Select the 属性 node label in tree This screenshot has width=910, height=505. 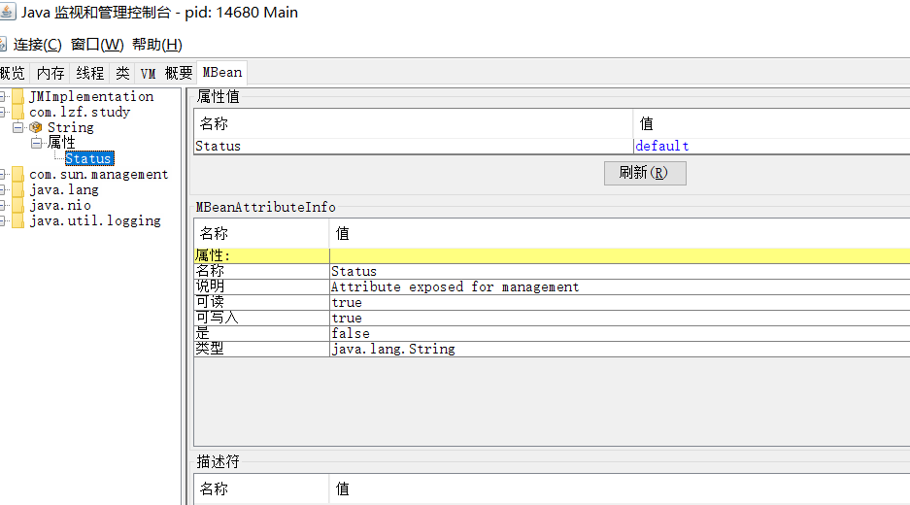61,143
